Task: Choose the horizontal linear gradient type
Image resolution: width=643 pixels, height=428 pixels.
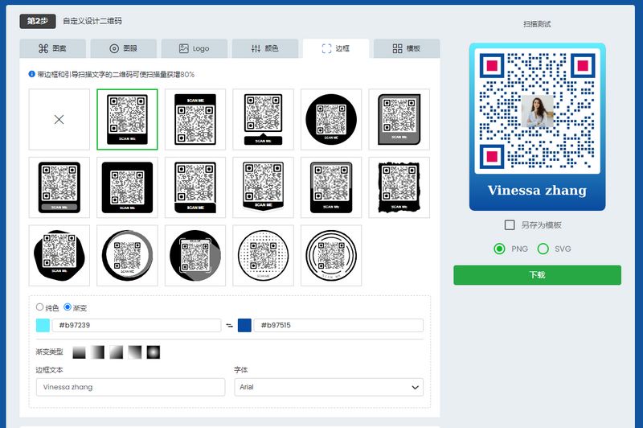Action: [97, 352]
